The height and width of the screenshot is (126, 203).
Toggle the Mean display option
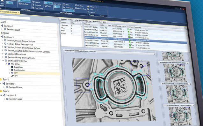coord(66,4)
